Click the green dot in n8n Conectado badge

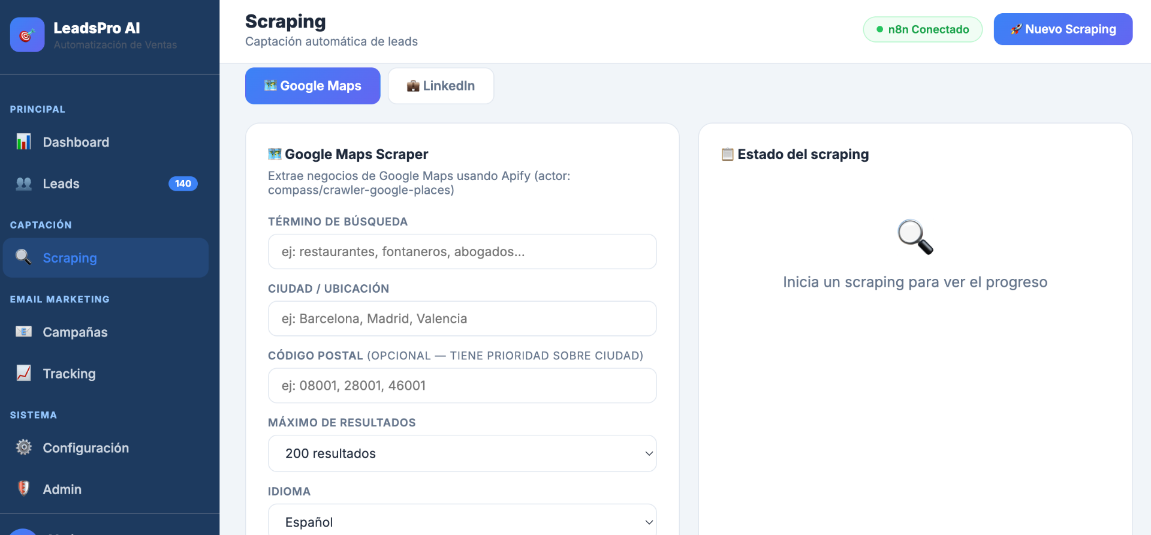tap(880, 29)
